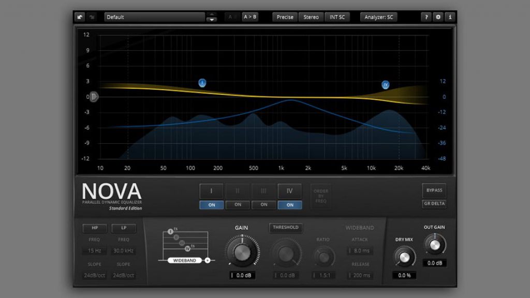Select the band IV tab

pyautogui.click(x=290, y=191)
